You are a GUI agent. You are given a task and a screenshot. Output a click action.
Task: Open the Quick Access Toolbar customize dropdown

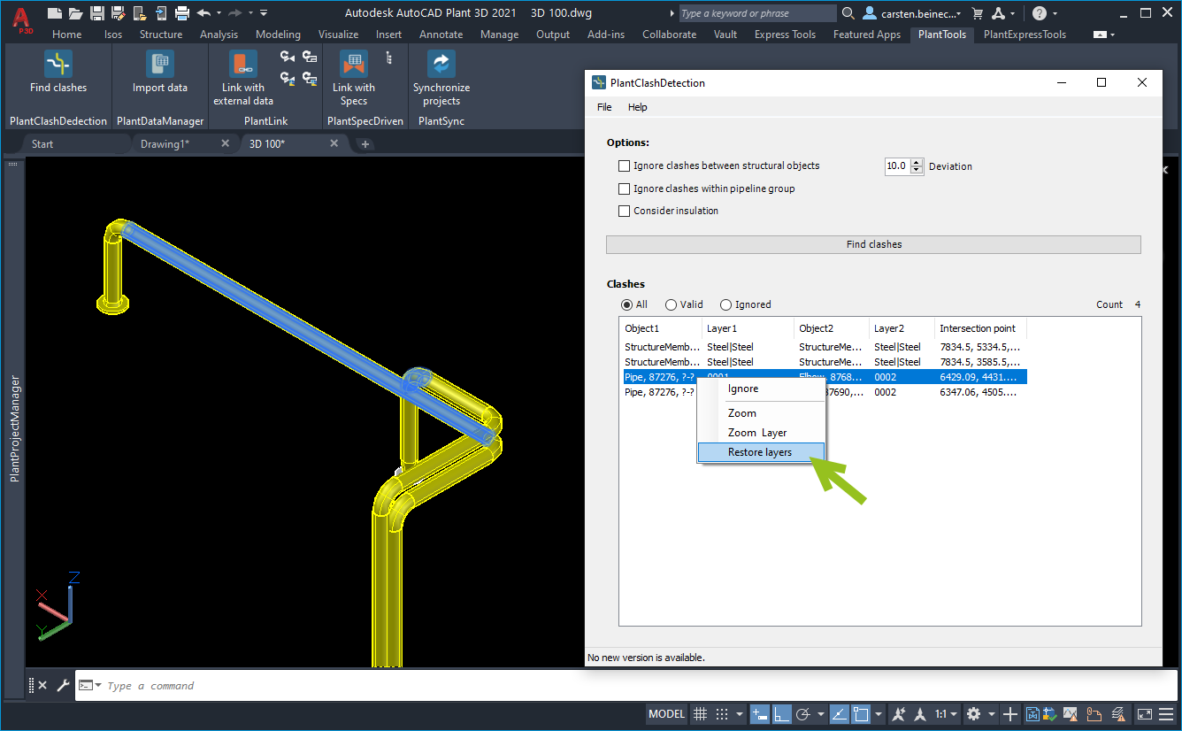264,12
